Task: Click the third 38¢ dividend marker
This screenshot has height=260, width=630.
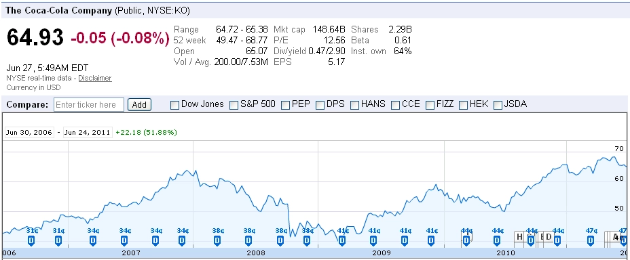Action: 280,241
